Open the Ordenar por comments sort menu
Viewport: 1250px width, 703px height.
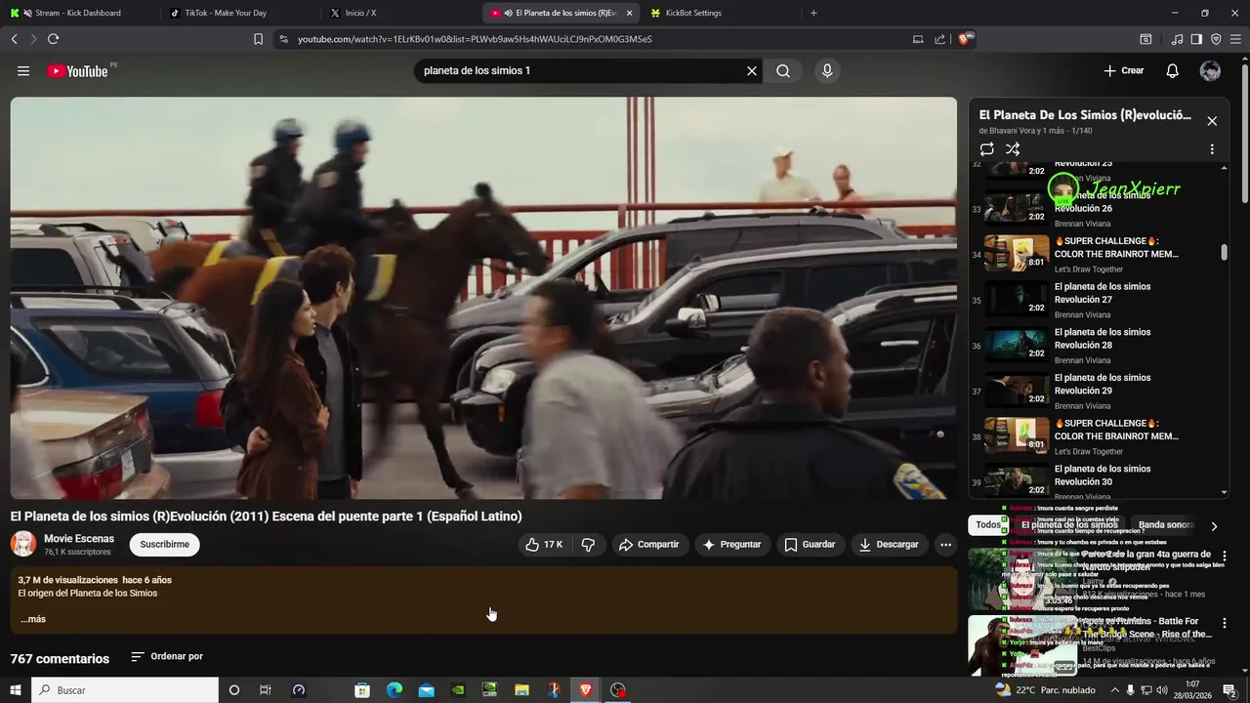(x=167, y=656)
